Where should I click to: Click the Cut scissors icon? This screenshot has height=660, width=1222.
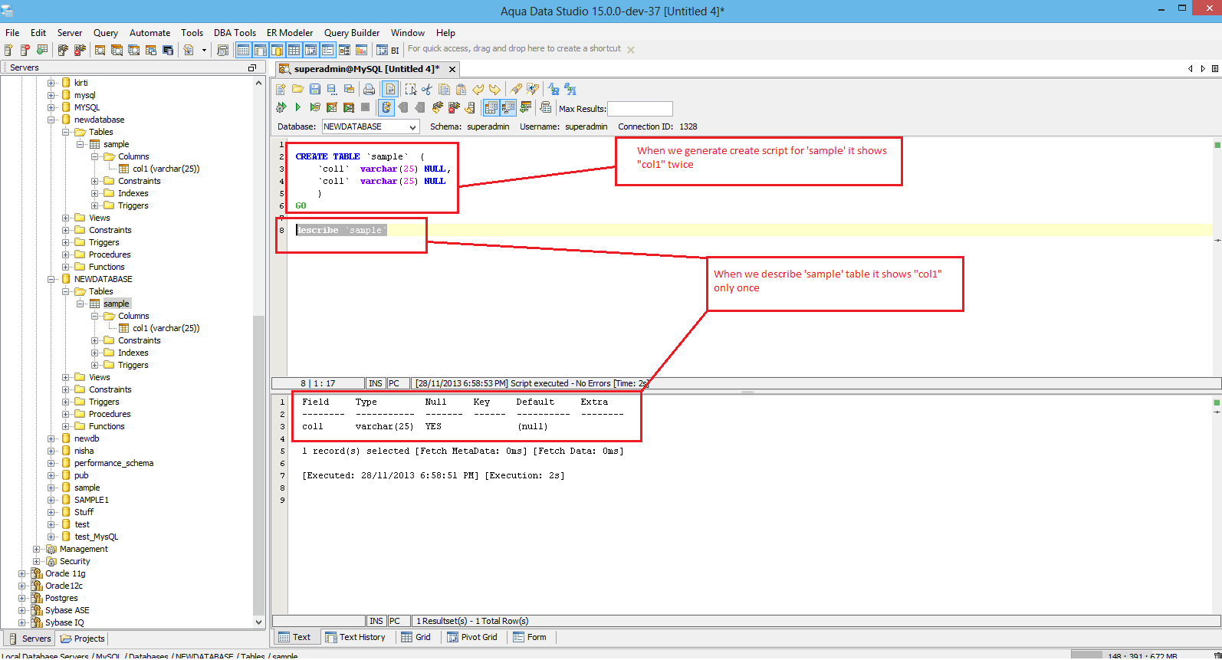pyautogui.click(x=427, y=90)
